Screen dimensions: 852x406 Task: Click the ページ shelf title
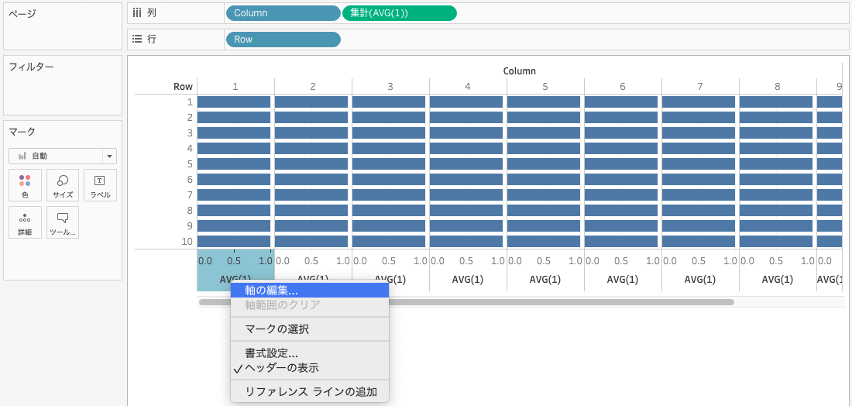[22, 14]
